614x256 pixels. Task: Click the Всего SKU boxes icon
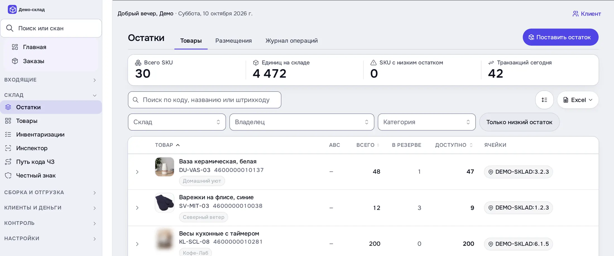click(x=138, y=63)
